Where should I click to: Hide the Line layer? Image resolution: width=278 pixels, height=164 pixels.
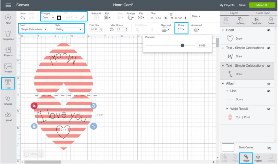(x=268, y=91)
